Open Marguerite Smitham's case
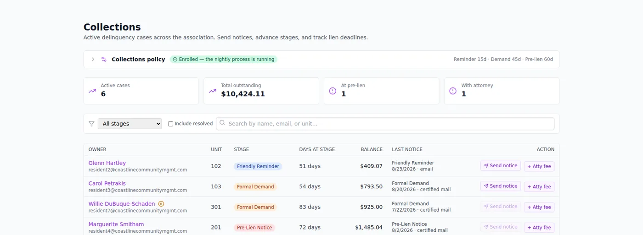Screen dimensions: 643x235 pyautogui.click(x=116, y=224)
